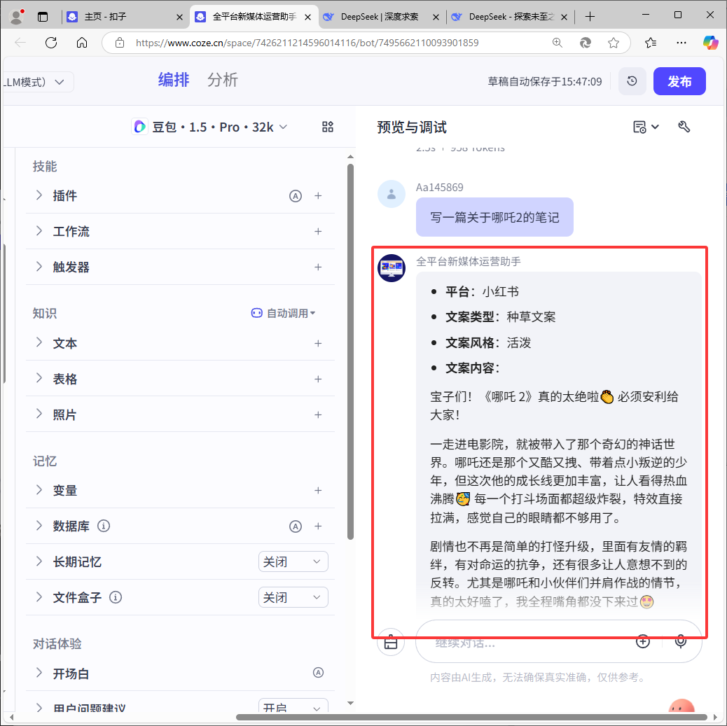
Task: Open a new browser tab
Action: (x=590, y=17)
